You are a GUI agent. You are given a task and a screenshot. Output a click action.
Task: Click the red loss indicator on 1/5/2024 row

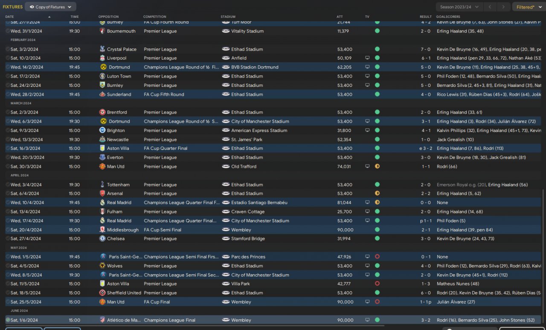377,257
